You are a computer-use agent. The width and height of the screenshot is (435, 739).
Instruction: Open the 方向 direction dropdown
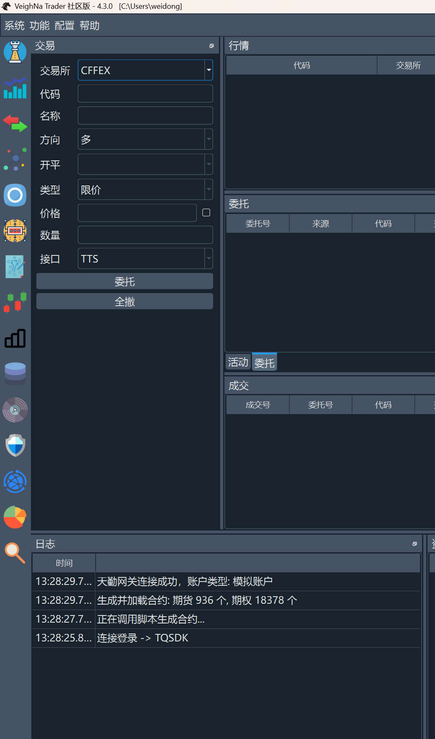(209, 139)
